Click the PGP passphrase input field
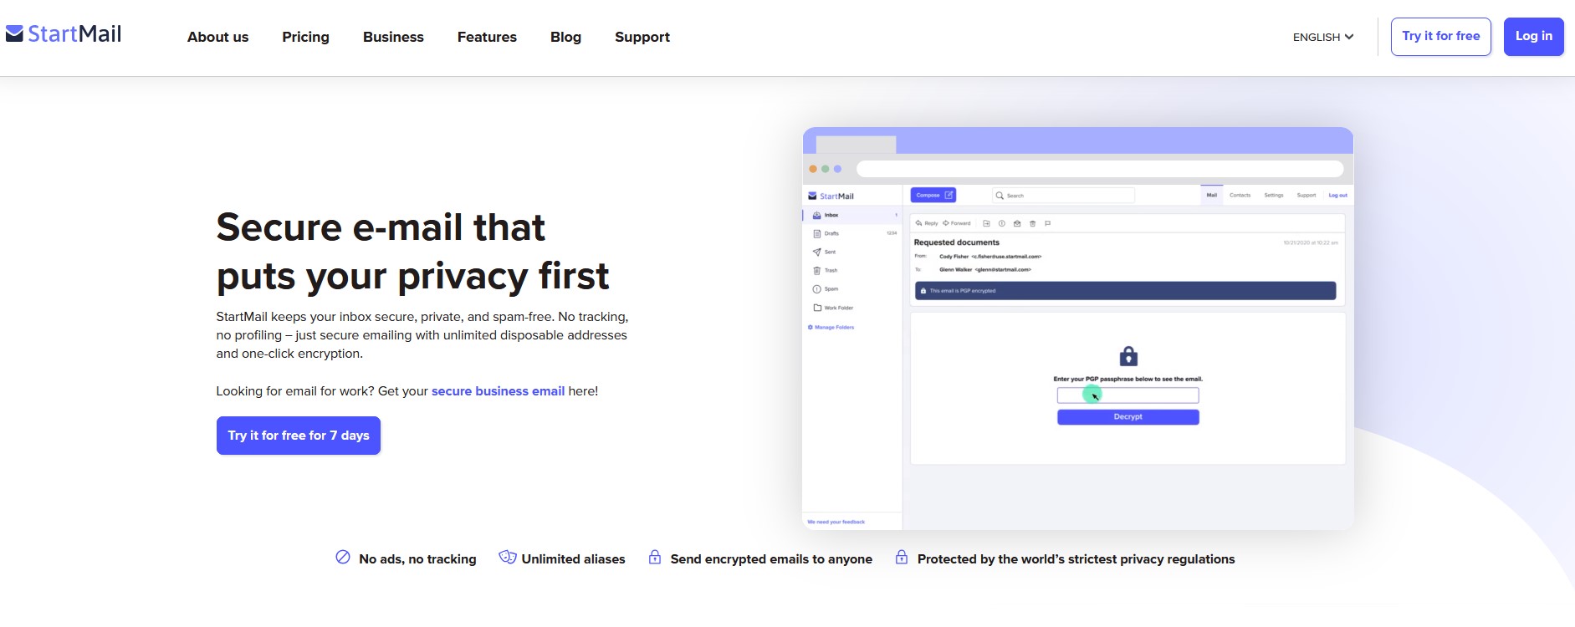This screenshot has width=1575, height=627. (x=1128, y=395)
